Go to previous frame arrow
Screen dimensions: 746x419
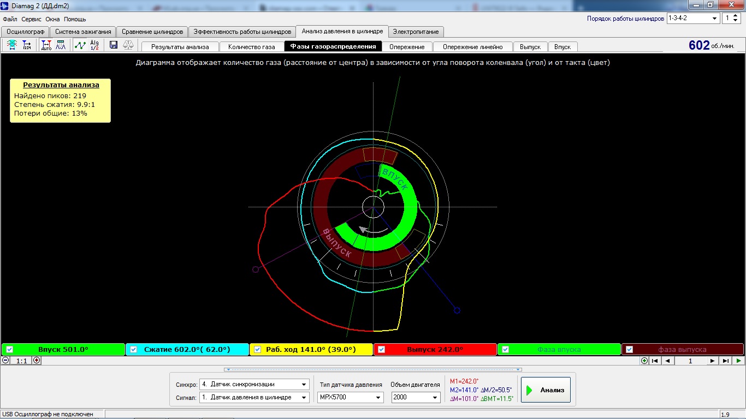668,361
